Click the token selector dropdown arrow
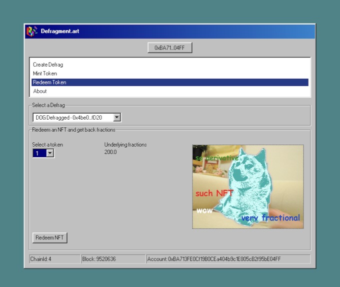 tap(50, 153)
